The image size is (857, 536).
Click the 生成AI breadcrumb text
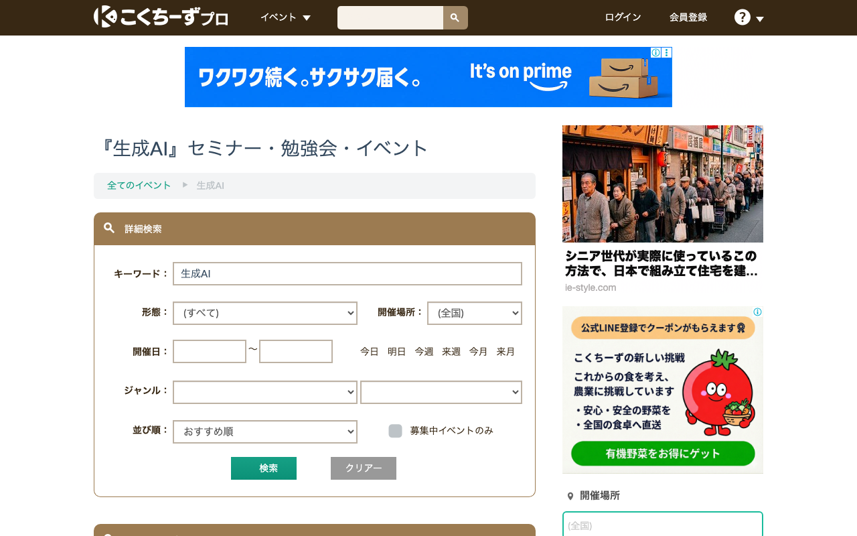click(x=210, y=186)
